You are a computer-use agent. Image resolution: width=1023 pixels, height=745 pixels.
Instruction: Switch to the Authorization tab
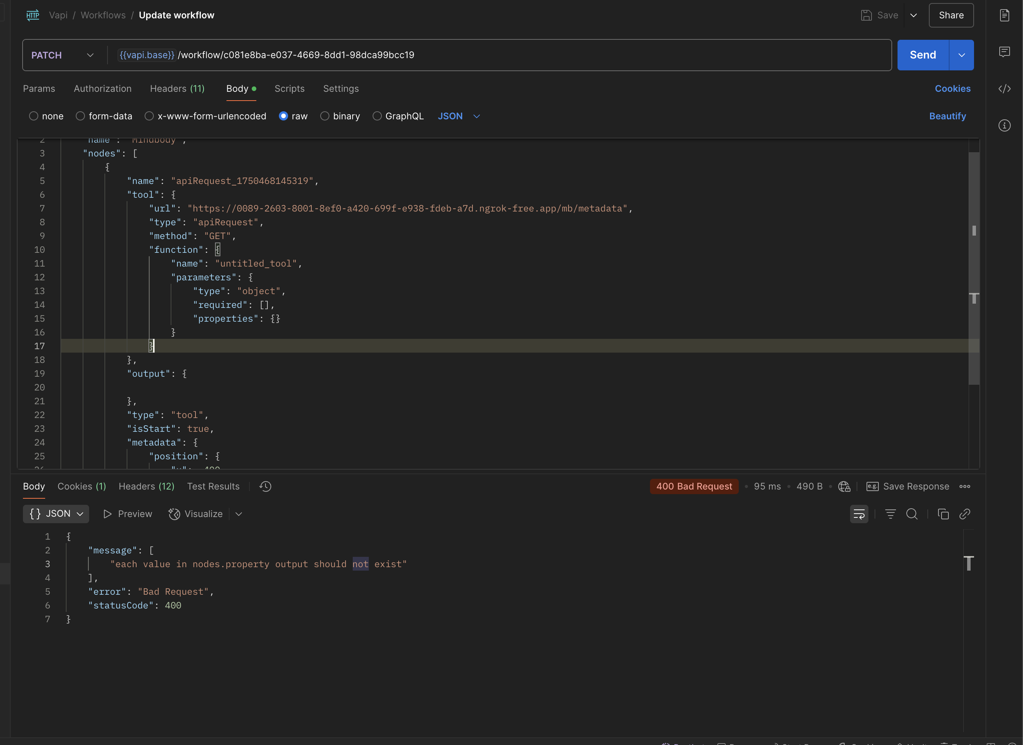(x=103, y=89)
